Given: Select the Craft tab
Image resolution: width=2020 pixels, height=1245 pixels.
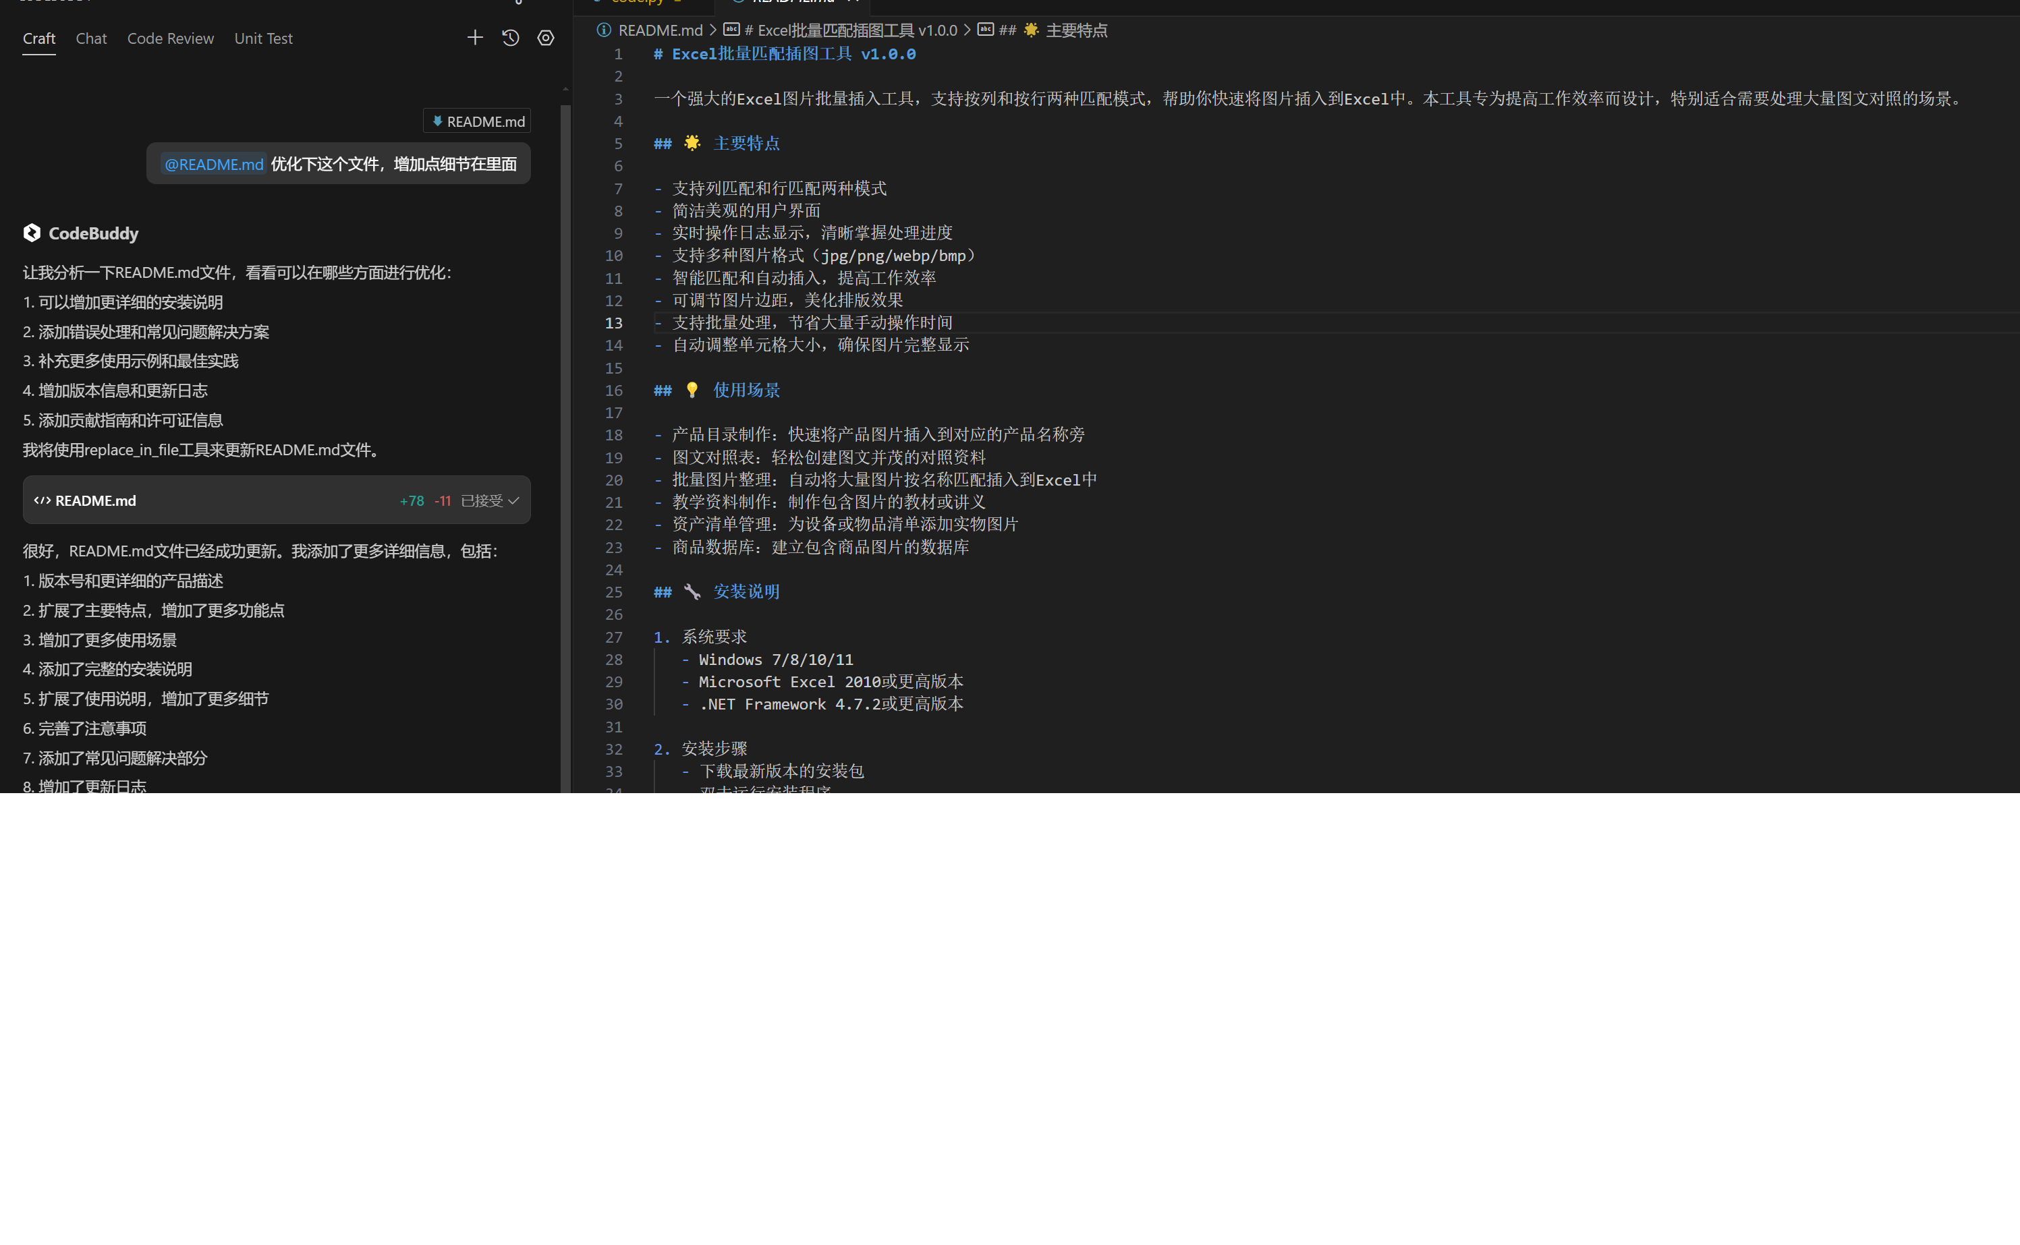Looking at the screenshot, I should tap(38, 38).
